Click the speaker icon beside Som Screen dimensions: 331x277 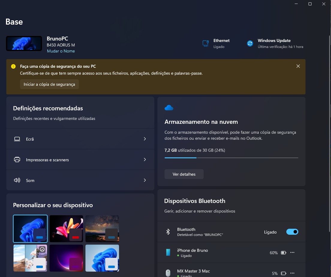tap(17, 180)
